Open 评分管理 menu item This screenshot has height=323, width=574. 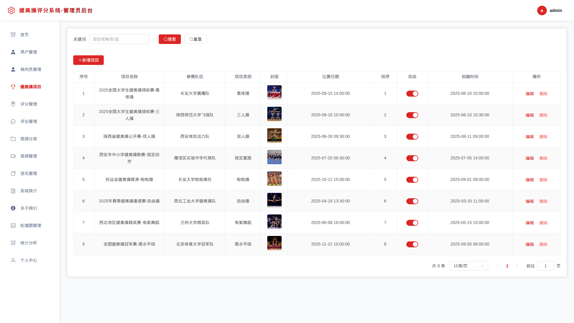[x=30, y=104]
